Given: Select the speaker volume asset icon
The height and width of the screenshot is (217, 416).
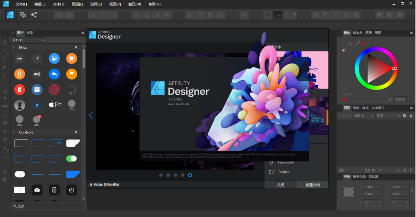Looking at the screenshot, I should pyautogui.click(x=37, y=74).
